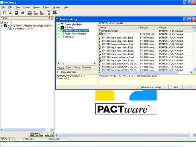The height and width of the screenshot is (147, 196).
Task: Close the Project panel with its X icon
Action: [x=52, y=18]
